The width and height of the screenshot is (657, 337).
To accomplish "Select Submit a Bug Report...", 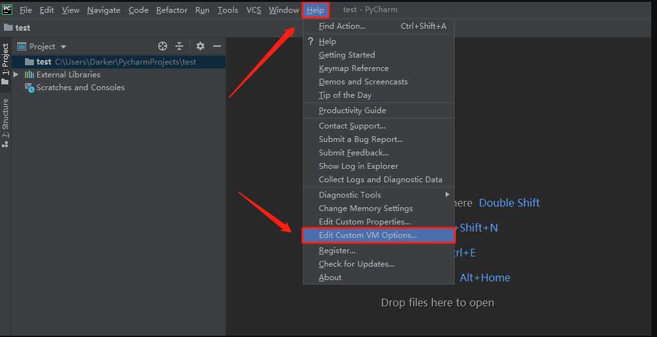I will point(379,139).
